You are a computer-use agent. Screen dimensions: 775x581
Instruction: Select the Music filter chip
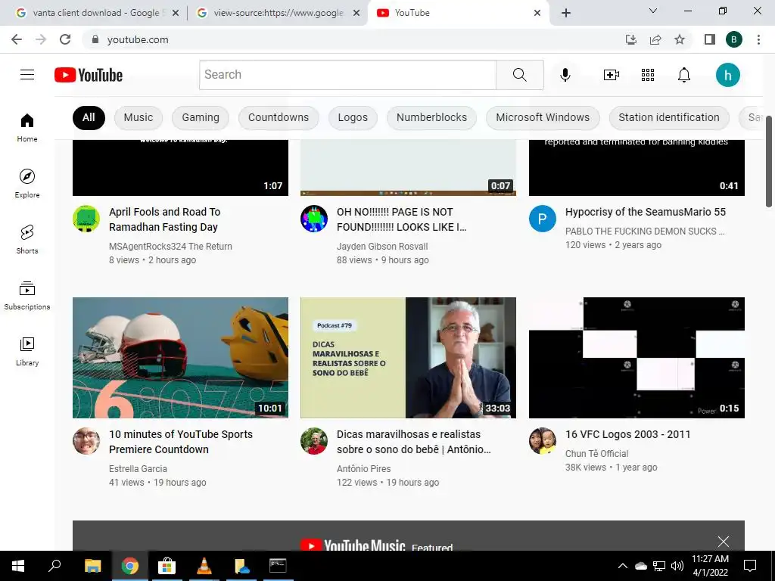tap(139, 117)
